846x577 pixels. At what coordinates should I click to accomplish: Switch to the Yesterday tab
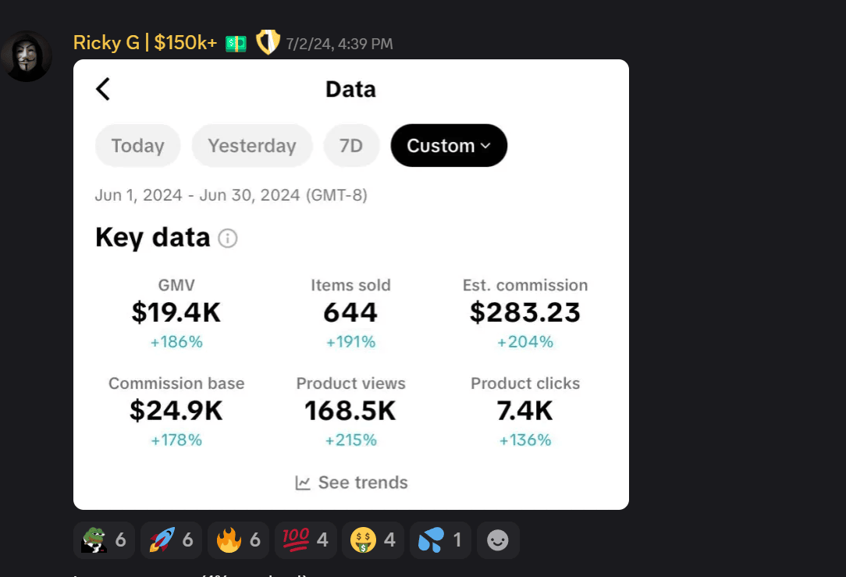point(252,146)
